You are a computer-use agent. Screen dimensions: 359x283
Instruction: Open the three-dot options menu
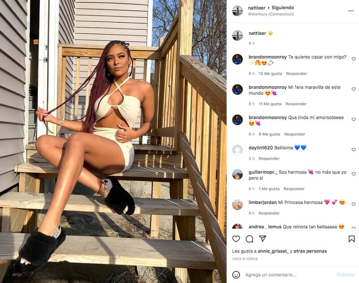tap(351, 11)
